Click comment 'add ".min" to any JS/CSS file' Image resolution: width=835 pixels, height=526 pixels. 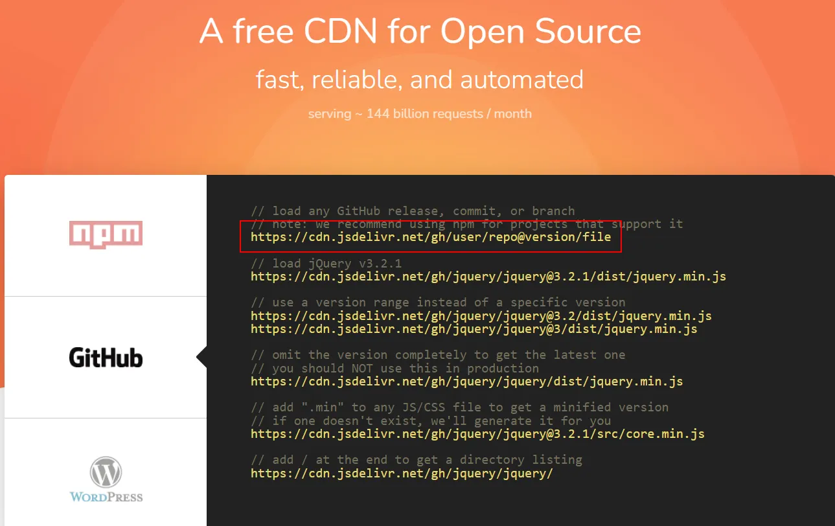tap(459, 407)
